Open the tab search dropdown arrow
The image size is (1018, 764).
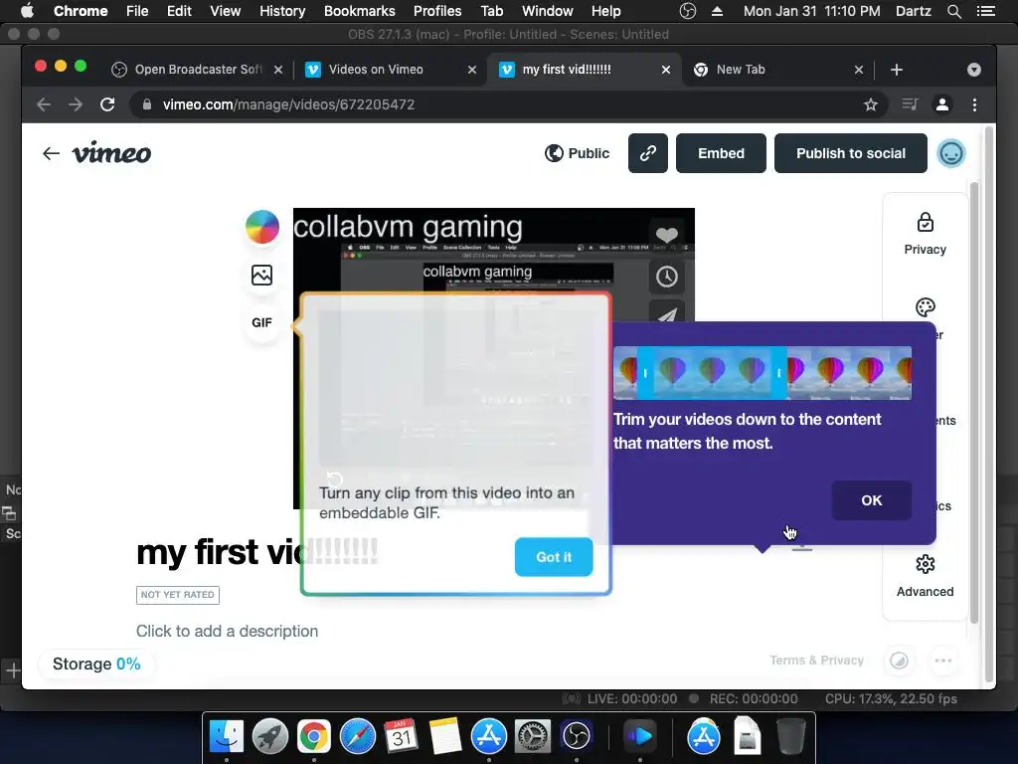click(x=974, y=70)
